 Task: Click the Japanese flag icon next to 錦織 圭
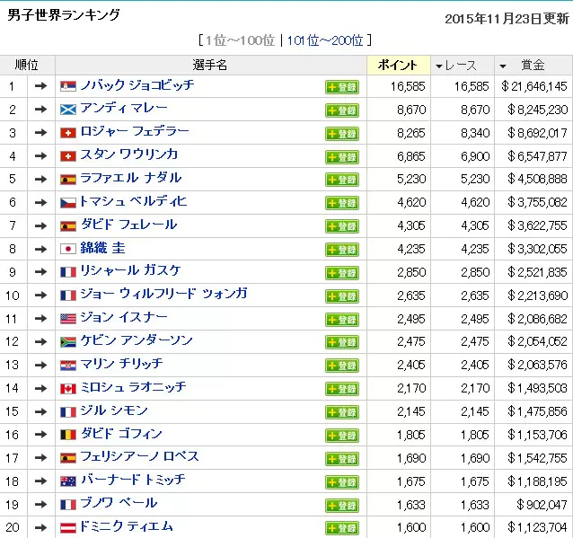[68, 249]
